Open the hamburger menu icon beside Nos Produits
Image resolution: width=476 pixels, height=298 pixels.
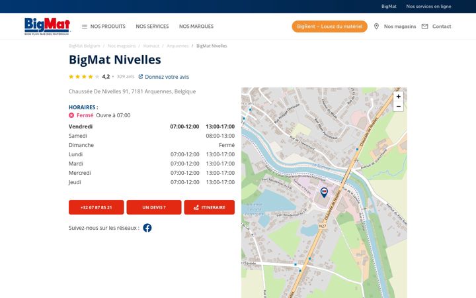click(x=85, y=26)
